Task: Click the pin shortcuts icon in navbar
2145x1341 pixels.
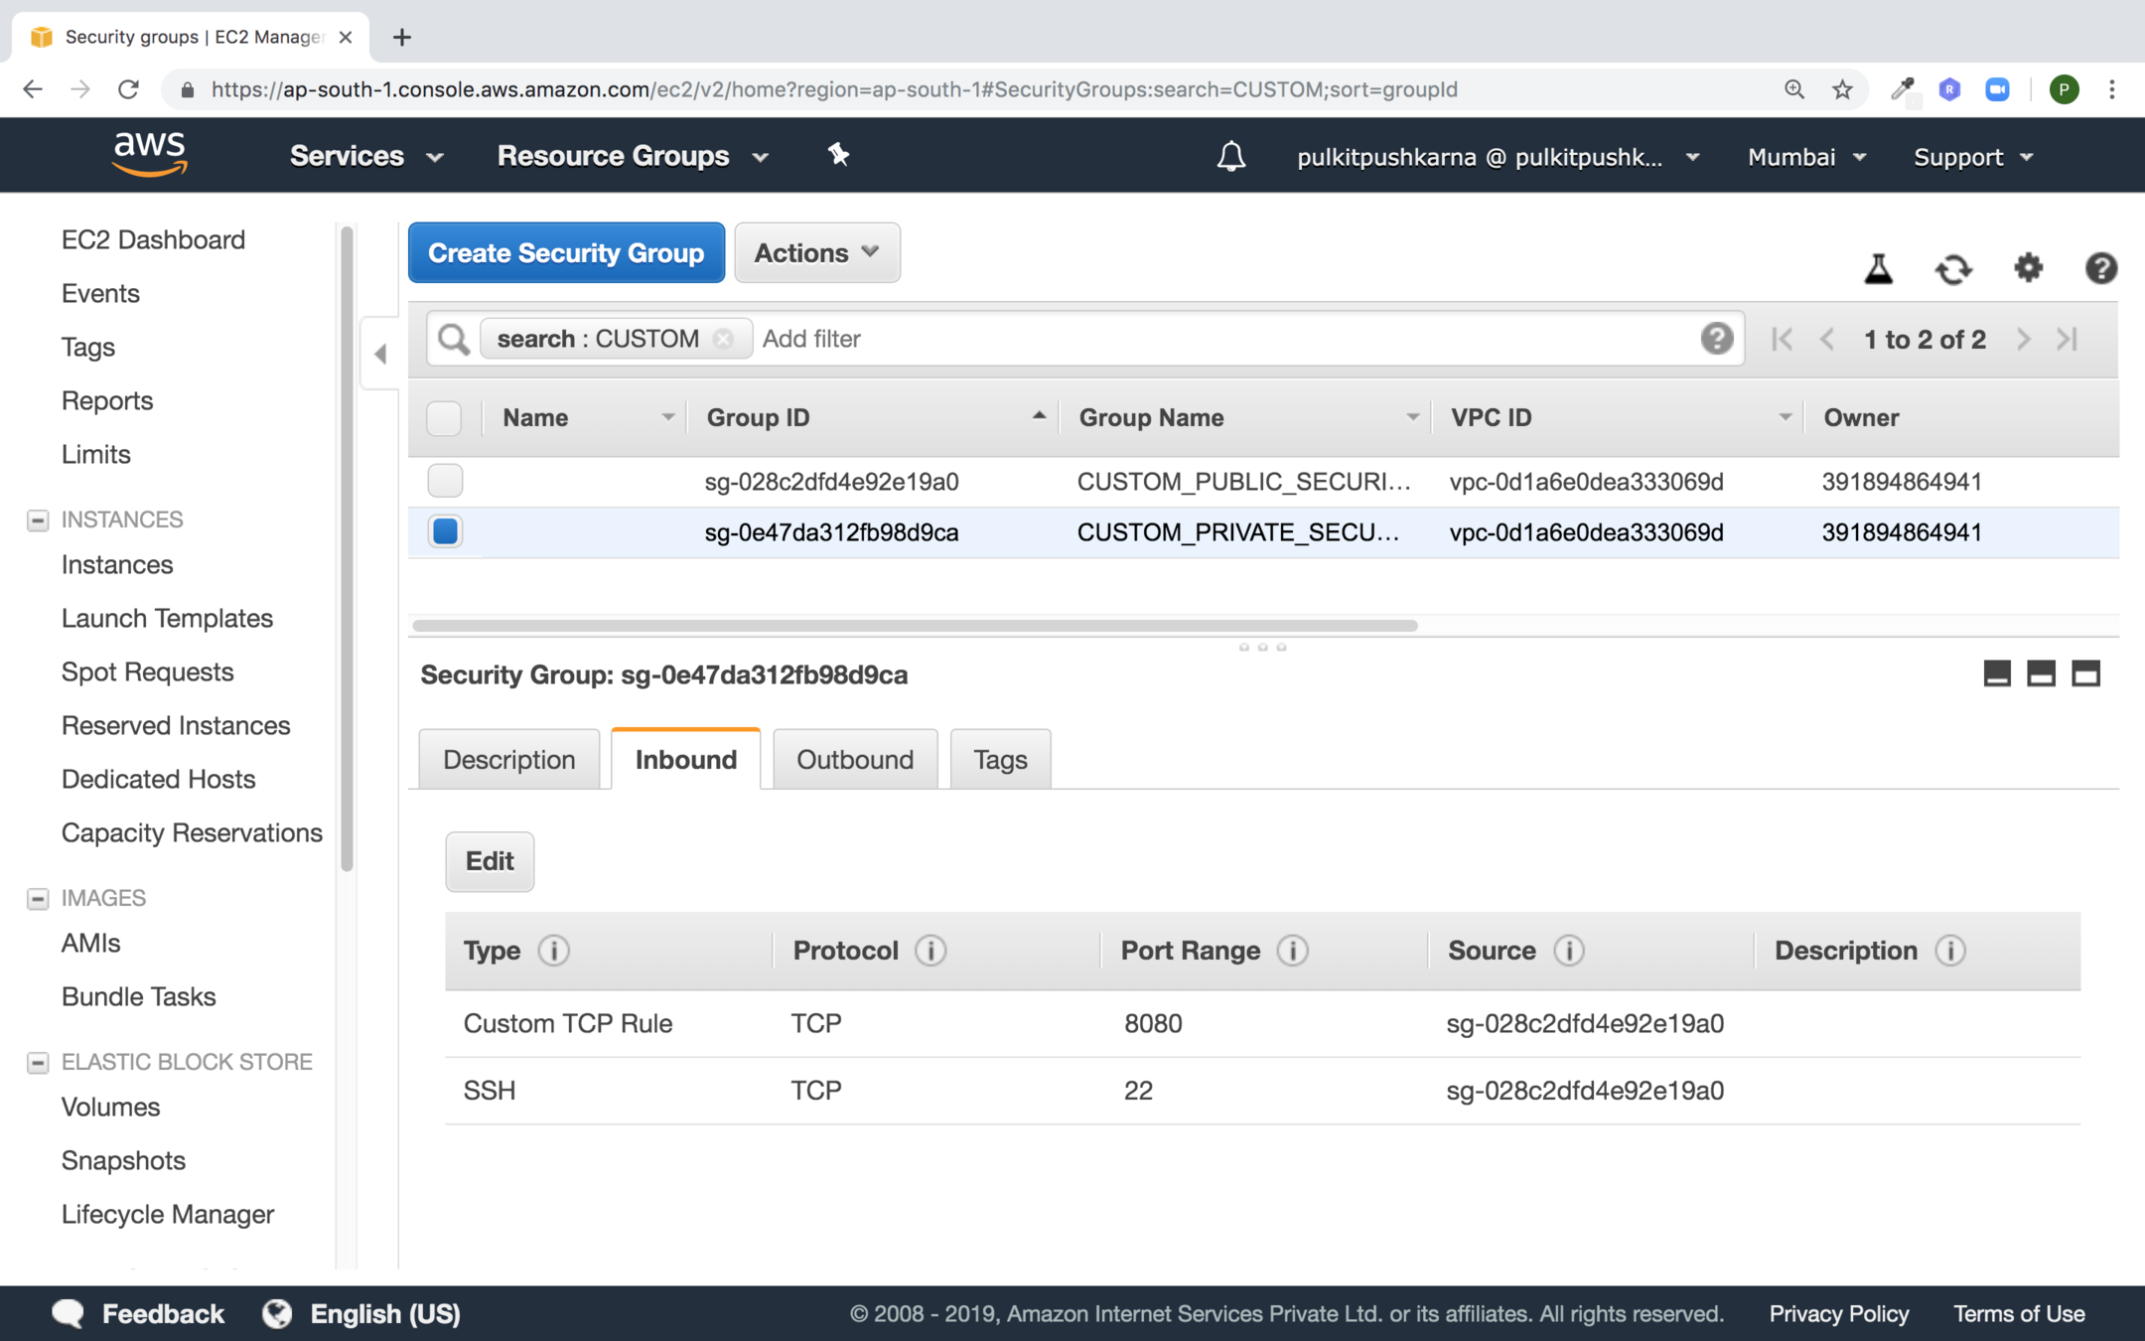Action: [838, 155]
